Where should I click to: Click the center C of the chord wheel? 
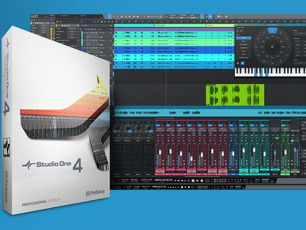(272, 47)
